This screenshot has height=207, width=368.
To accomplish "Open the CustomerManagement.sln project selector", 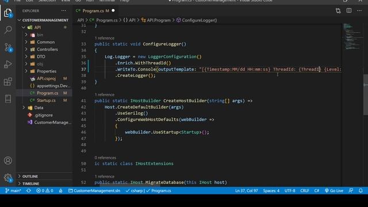I will [x=94, y=190].
